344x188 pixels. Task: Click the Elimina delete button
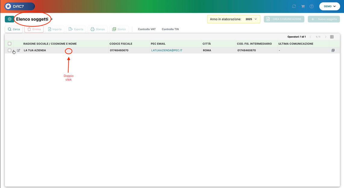click(x=34, y=29)
